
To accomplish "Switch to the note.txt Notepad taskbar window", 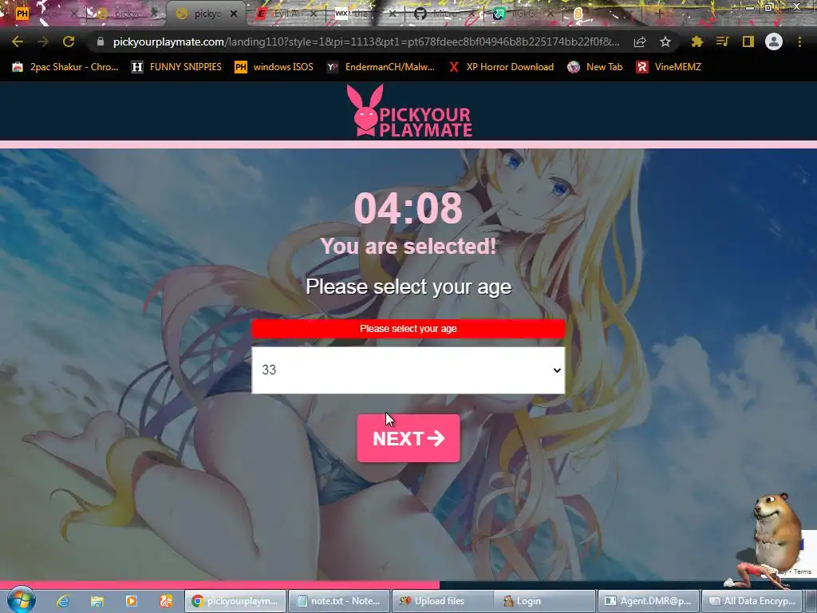I will (x=338, y=601).
